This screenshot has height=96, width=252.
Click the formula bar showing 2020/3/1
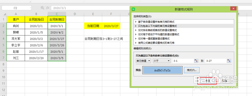pyautogui.click(x=91, y=8)
